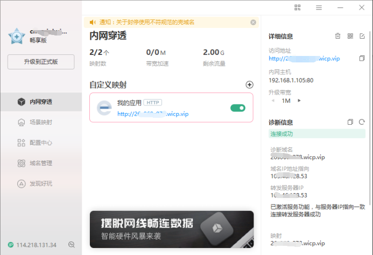Toggle 我的应用 mapping switch off

[x=238, y=108]
